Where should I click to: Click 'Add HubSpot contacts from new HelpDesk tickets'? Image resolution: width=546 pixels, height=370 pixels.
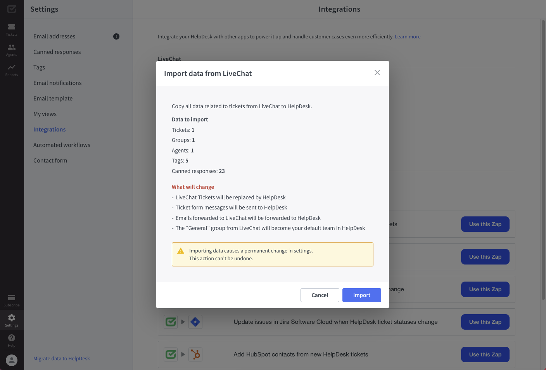pyautogui.click(x=301, y=354)
